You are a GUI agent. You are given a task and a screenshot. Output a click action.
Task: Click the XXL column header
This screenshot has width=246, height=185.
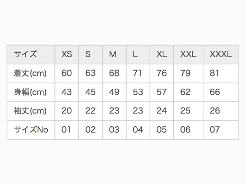point(188,54)
